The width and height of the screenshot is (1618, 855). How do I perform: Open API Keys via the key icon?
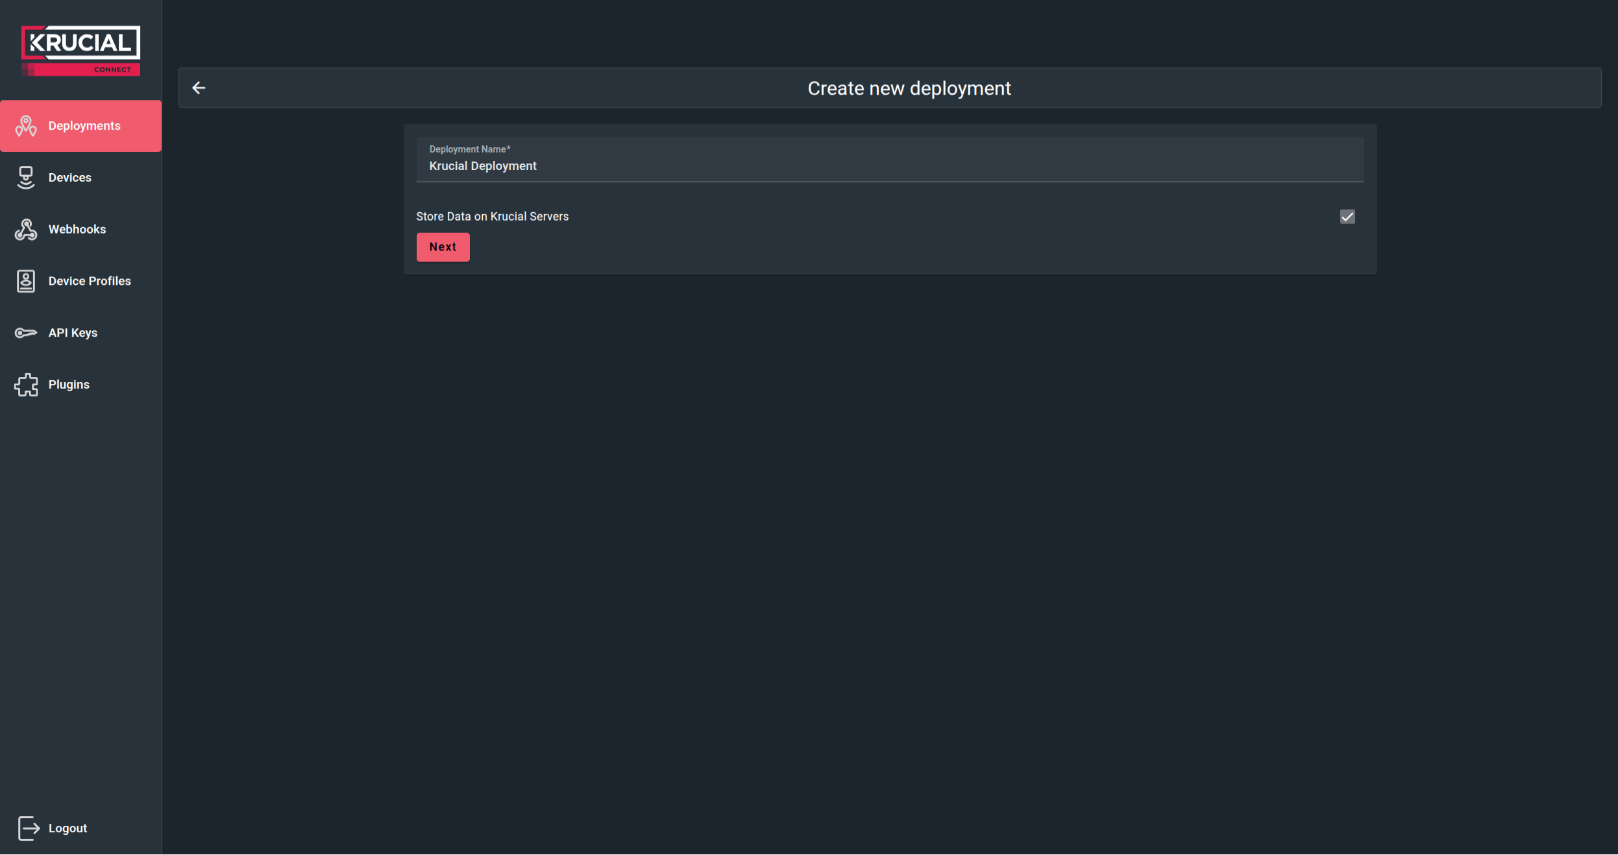[x=26, y=332]
